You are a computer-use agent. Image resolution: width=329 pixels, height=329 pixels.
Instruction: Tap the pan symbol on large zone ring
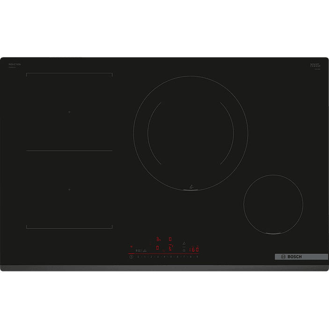point(190,187)
